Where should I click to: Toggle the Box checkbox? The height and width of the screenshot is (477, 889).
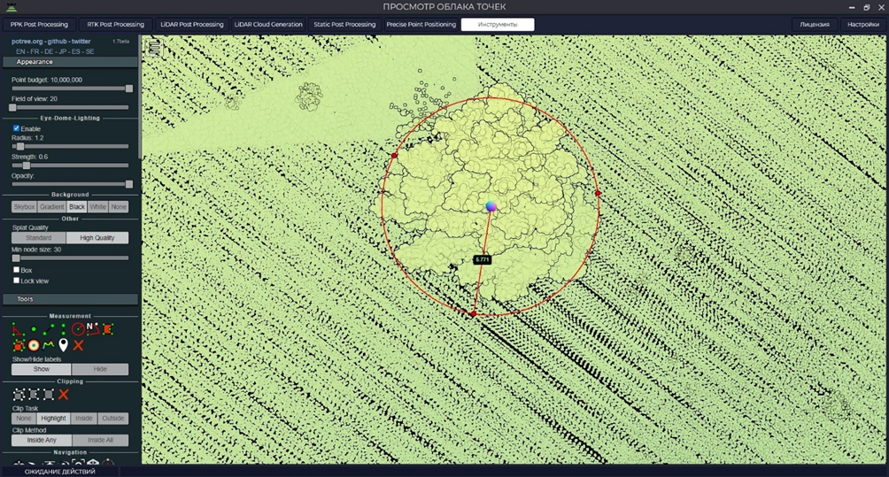tap(16, 270)
